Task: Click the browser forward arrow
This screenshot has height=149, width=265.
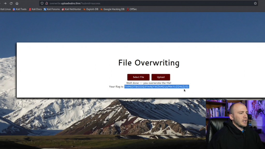Action: 5,3
